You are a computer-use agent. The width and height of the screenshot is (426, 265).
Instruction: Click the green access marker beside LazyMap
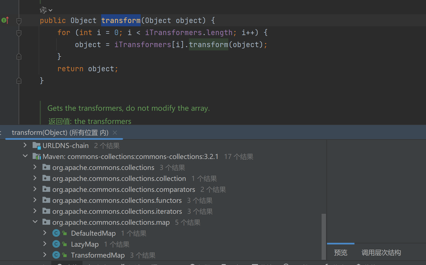pos(65,244)
